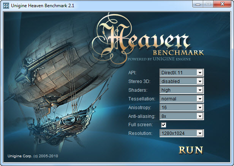Click the 'Shaders:' label
Screen dimensions: 234x166
click(x=138, y=90)
